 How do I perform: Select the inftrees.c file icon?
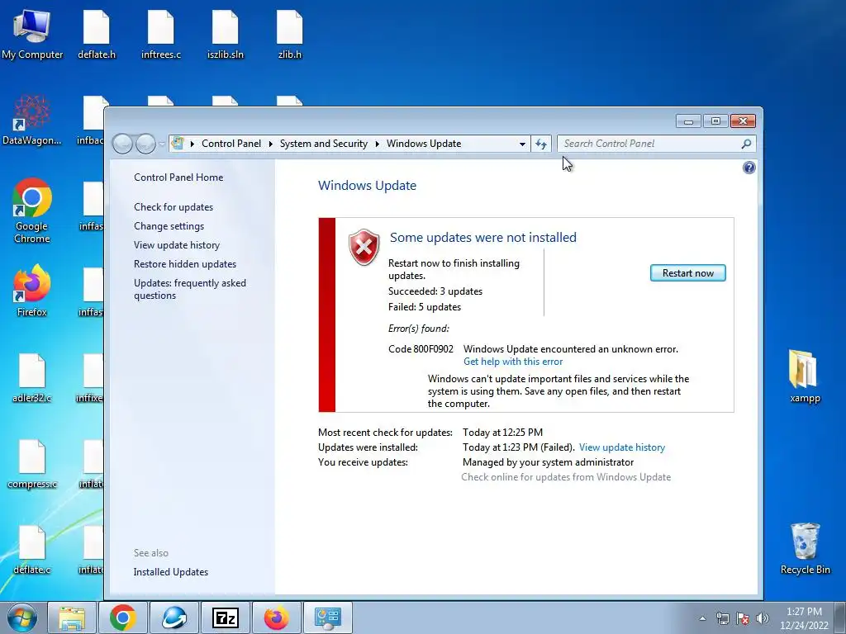(161, 35)
